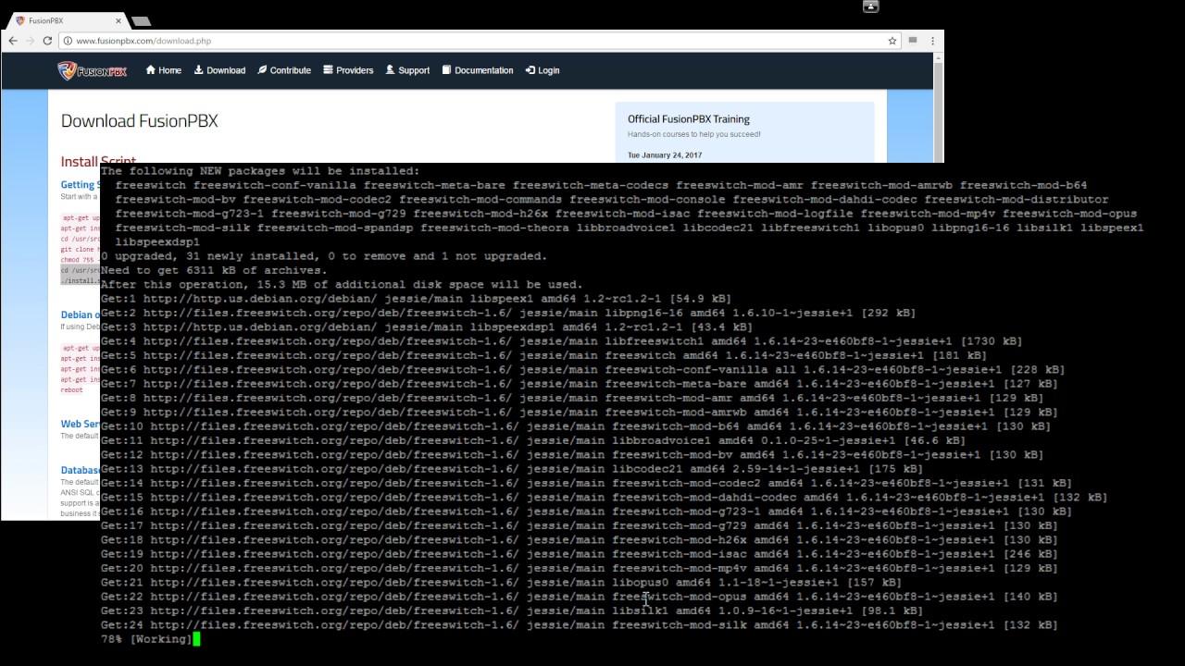Click the "Get:1" libspeex1 terminal line
The height and width of the screenshot is (666, 1185).
(416, 299)
